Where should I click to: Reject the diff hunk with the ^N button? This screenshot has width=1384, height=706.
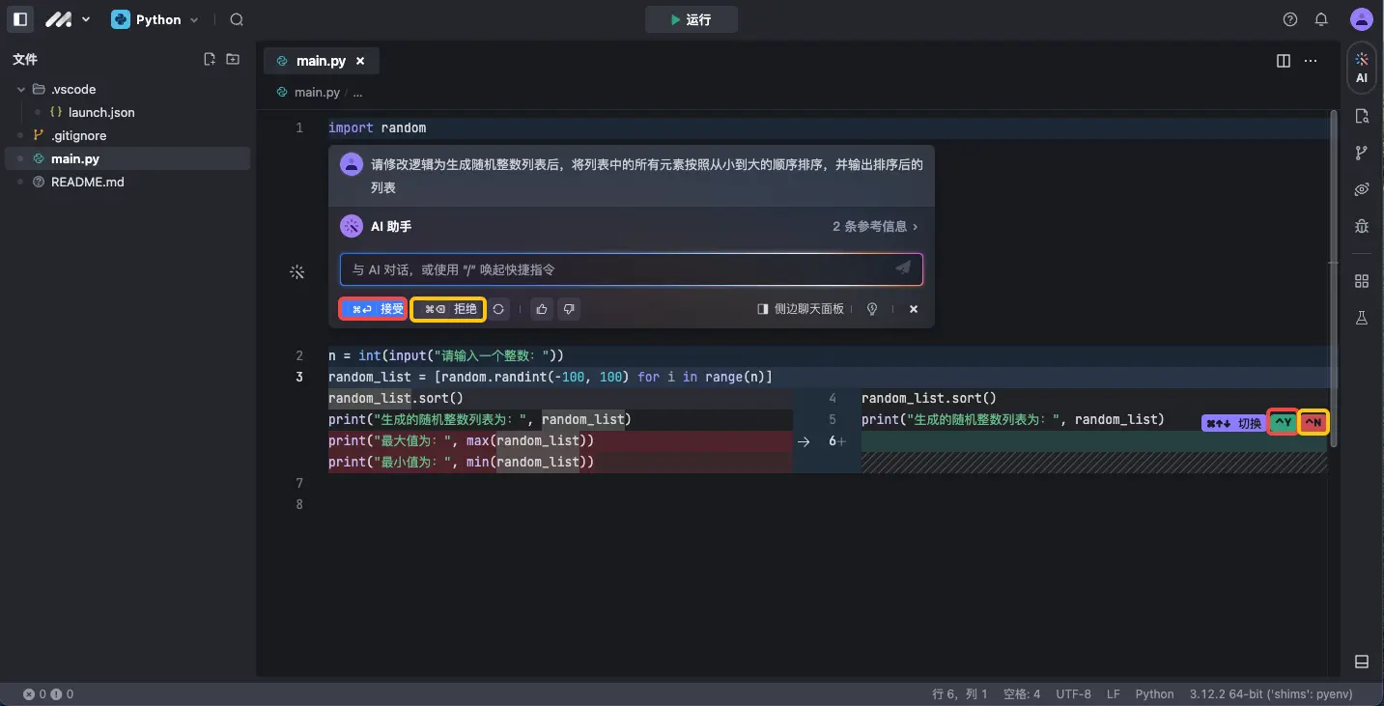pyautogui.click(x=1313, y=422)
